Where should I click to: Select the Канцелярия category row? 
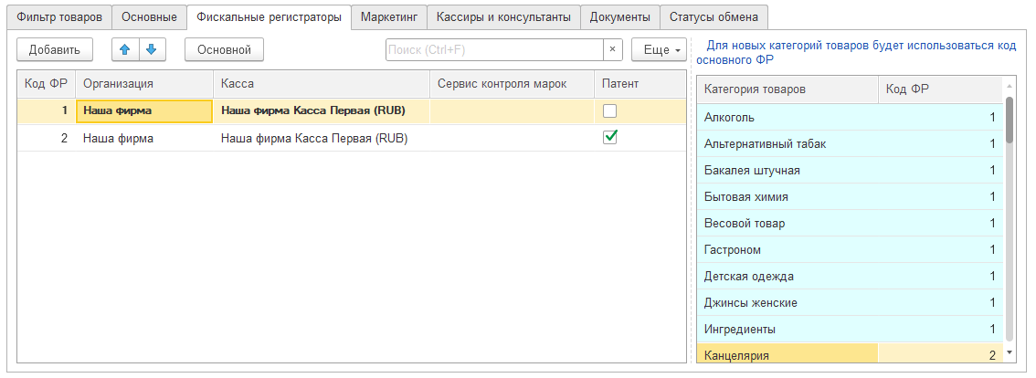787,355
